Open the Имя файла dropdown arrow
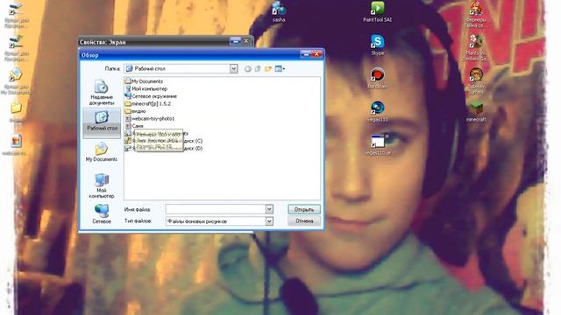561x315 pixels. point(269,209)
